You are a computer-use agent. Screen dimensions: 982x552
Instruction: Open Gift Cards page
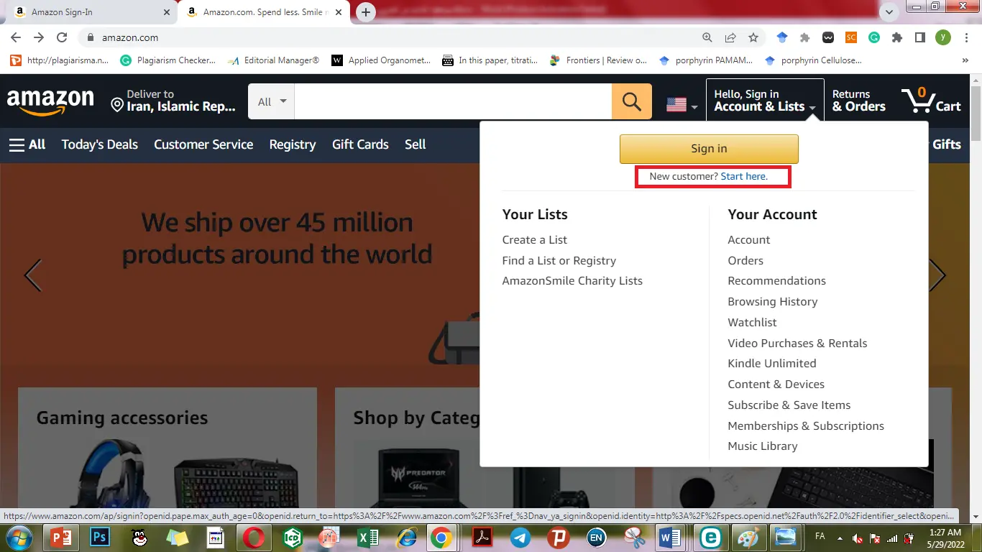[x=360, y=144]
